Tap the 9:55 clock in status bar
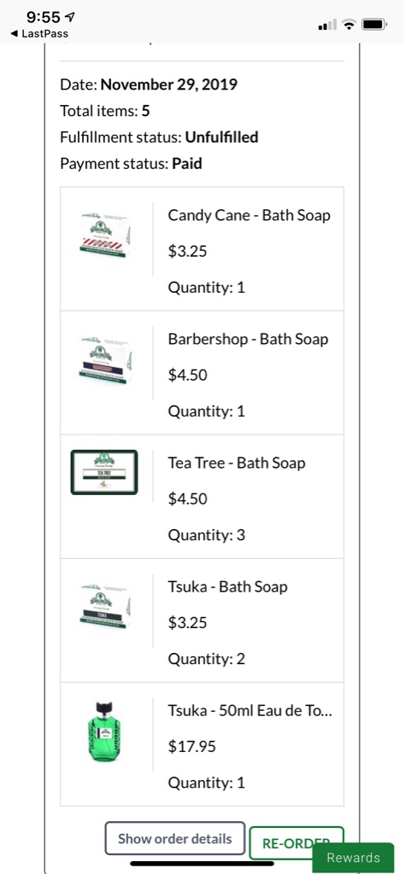Viewport: 405px width, 874px height. 44,17
